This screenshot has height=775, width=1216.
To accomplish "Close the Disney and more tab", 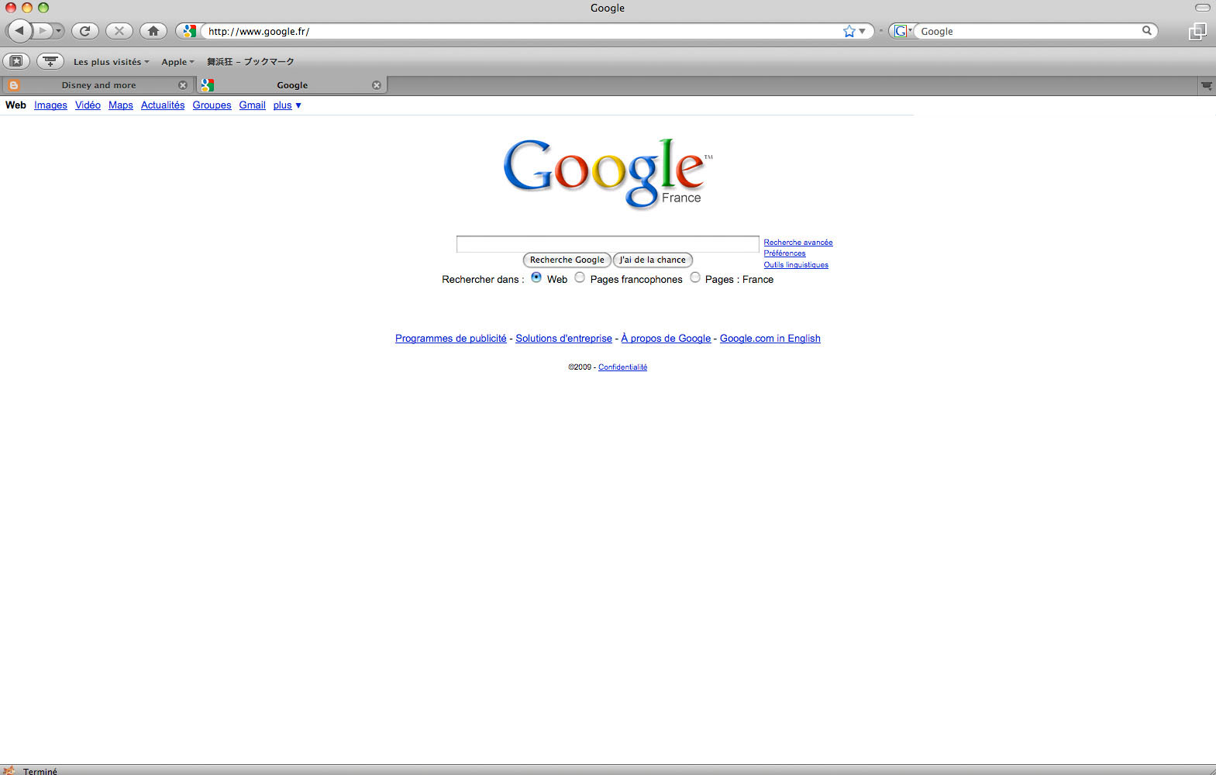I will [183, 85].
